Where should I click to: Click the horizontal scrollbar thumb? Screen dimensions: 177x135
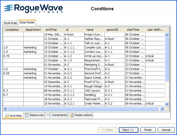[x=83, y=109]
